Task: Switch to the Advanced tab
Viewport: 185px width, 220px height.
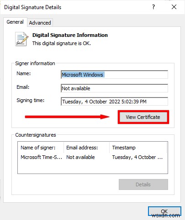Action: point(40,23)
